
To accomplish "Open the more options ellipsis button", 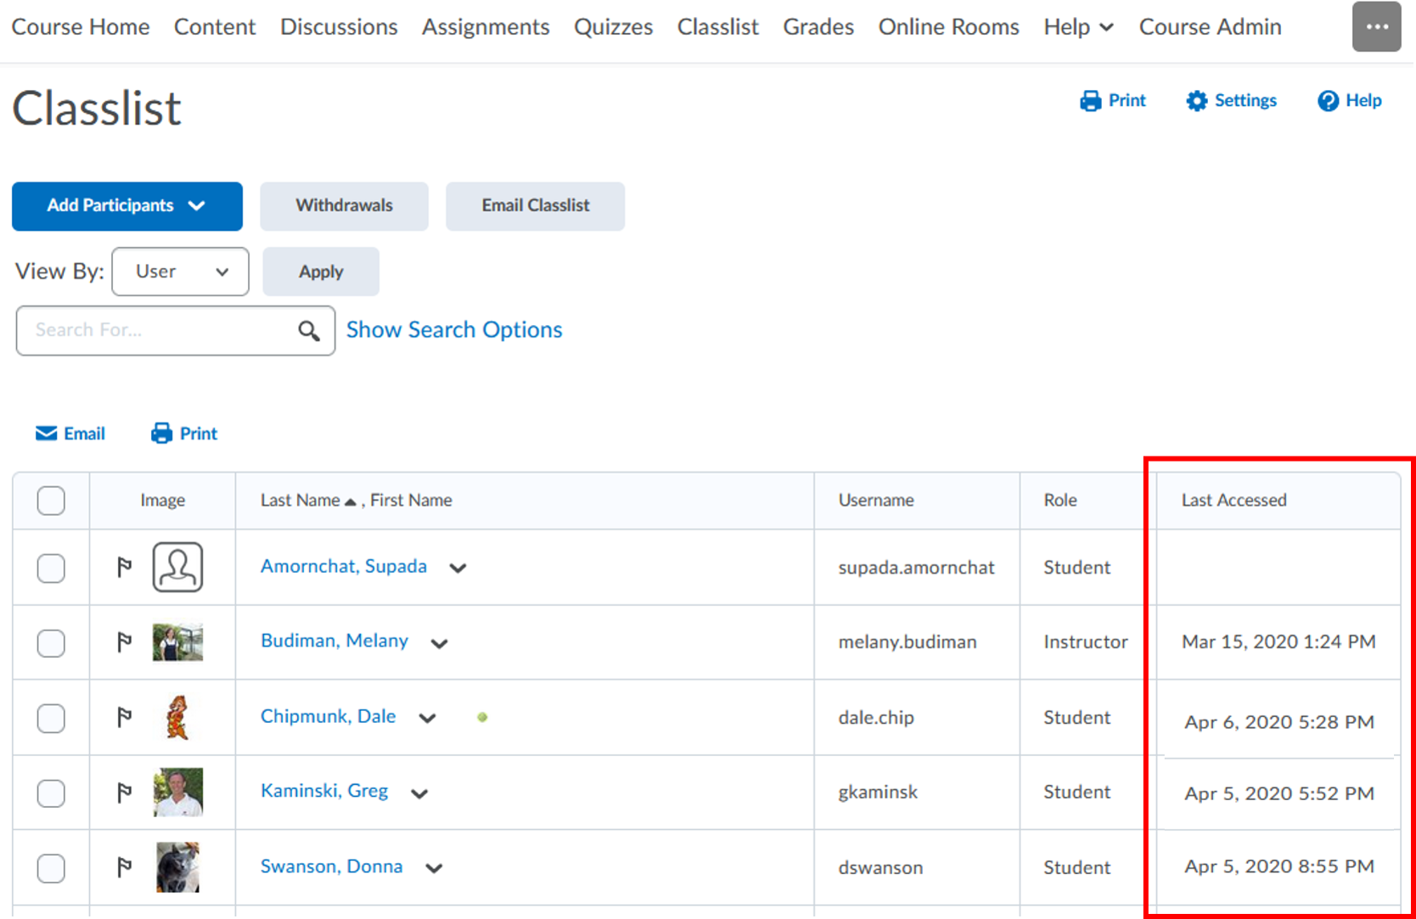I will coord(1376,27).
